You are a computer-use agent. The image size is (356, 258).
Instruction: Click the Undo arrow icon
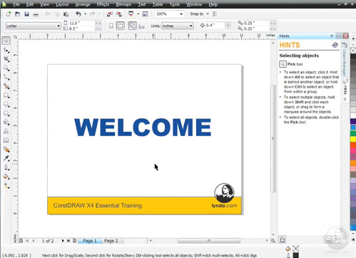coord(78,14)
